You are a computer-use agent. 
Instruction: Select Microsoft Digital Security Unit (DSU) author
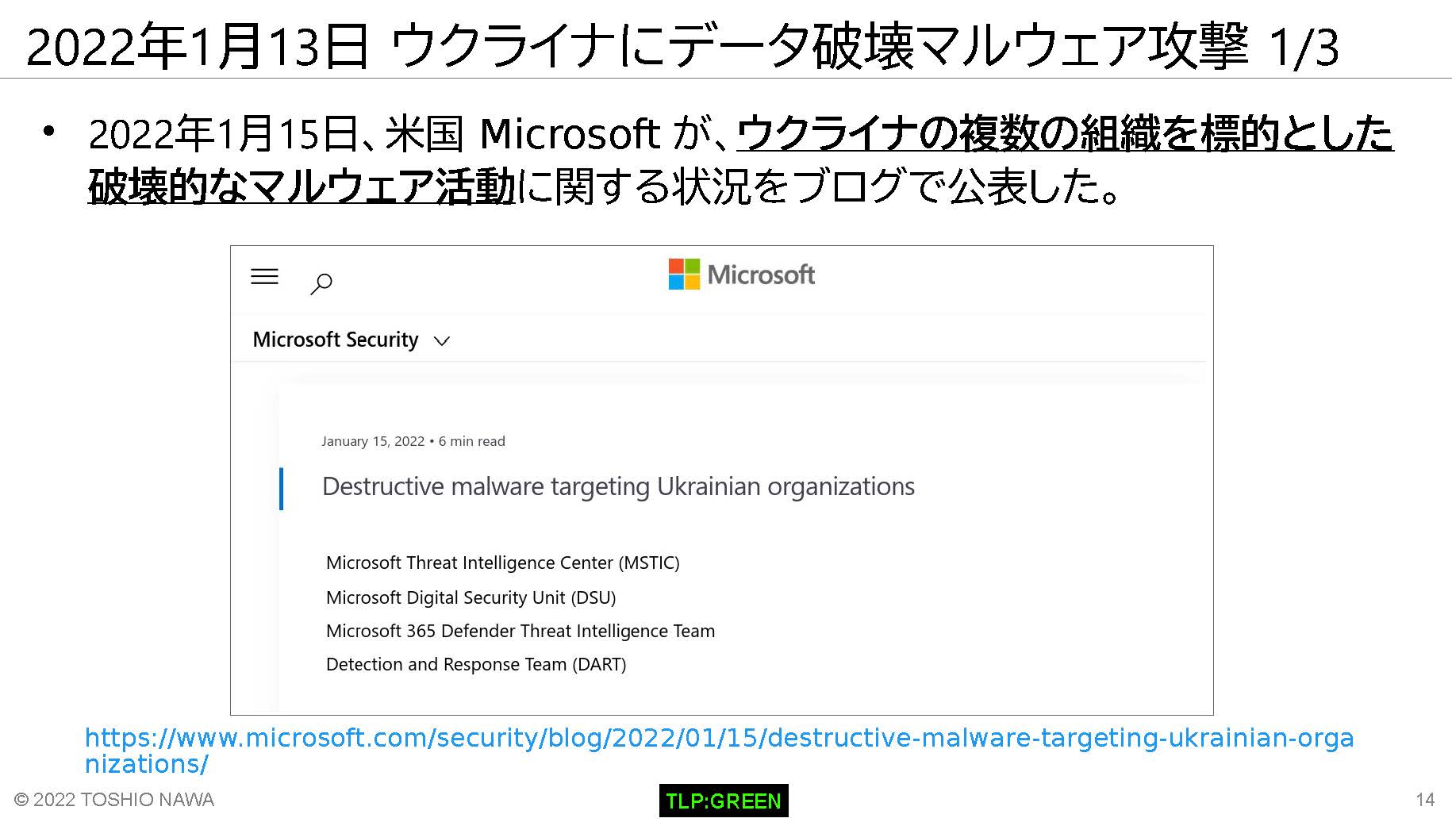pyautogui.click(x=471, y=597)
